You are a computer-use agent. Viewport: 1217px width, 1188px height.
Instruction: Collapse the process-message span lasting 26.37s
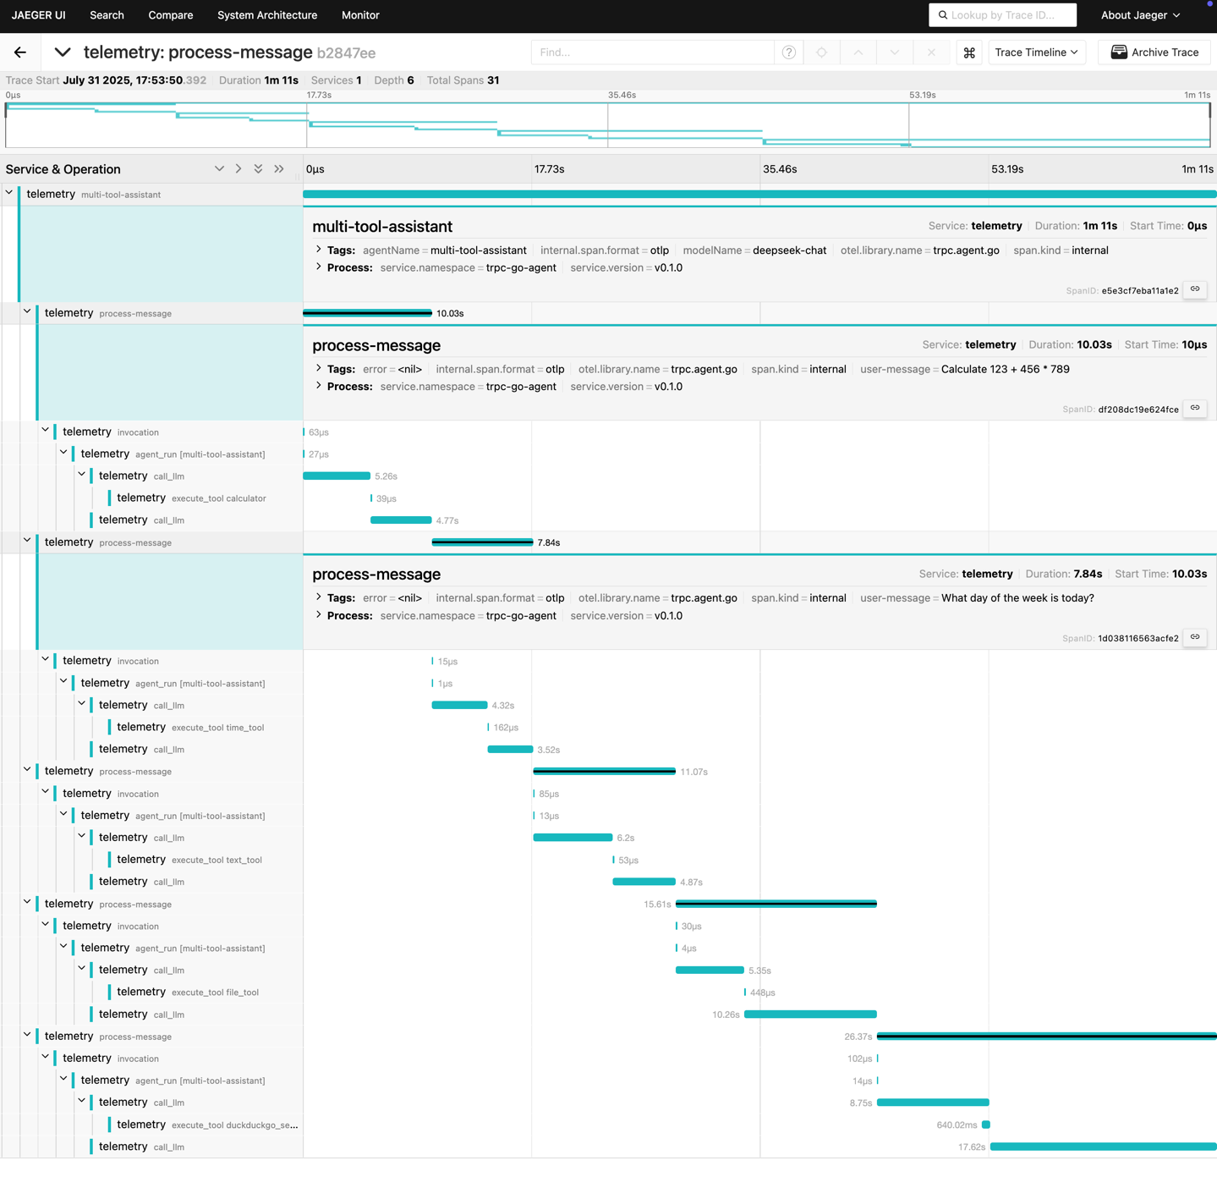(27, 1035)
